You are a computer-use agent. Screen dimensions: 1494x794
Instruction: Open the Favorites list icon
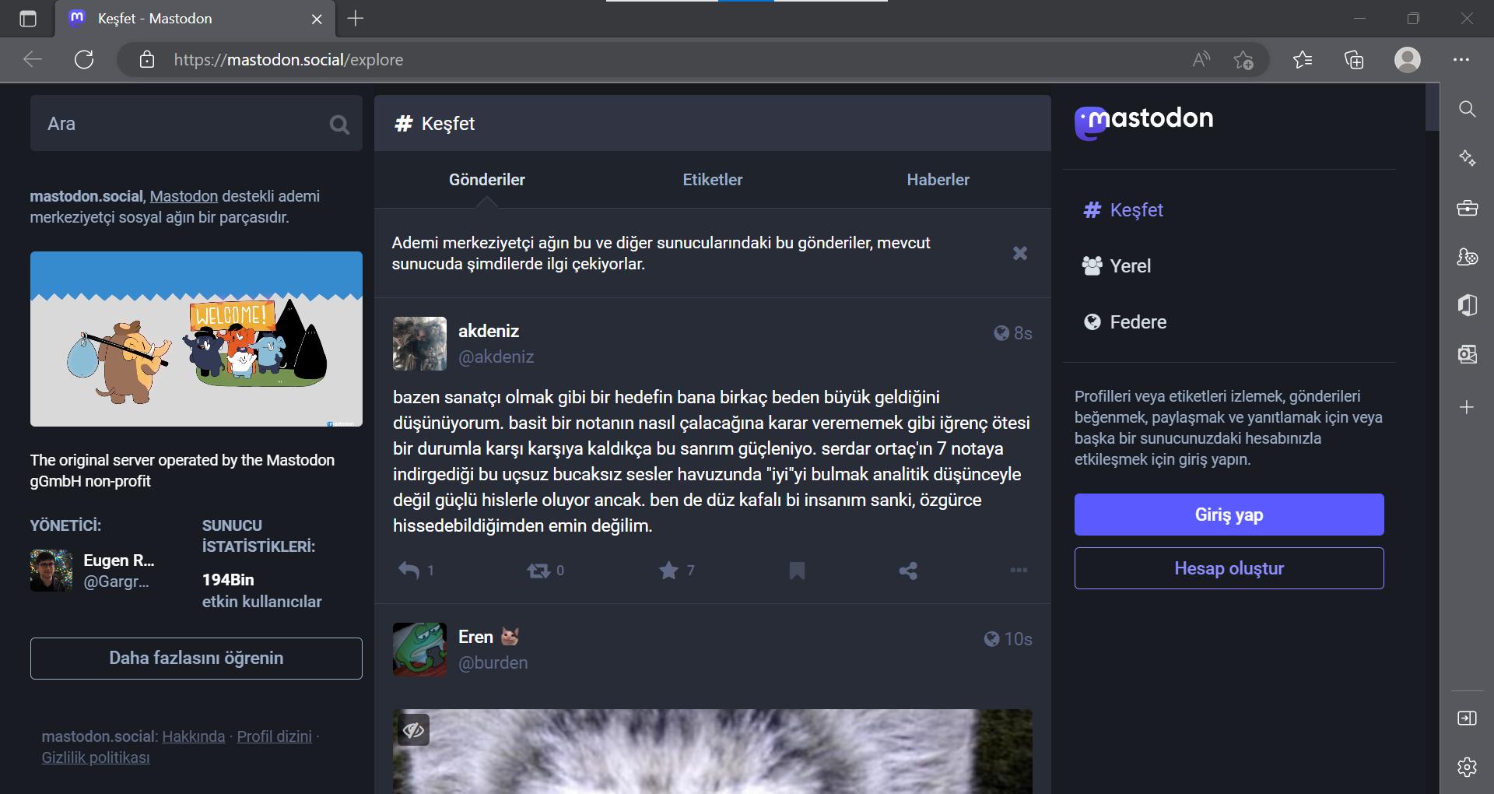click(1303, 60)
